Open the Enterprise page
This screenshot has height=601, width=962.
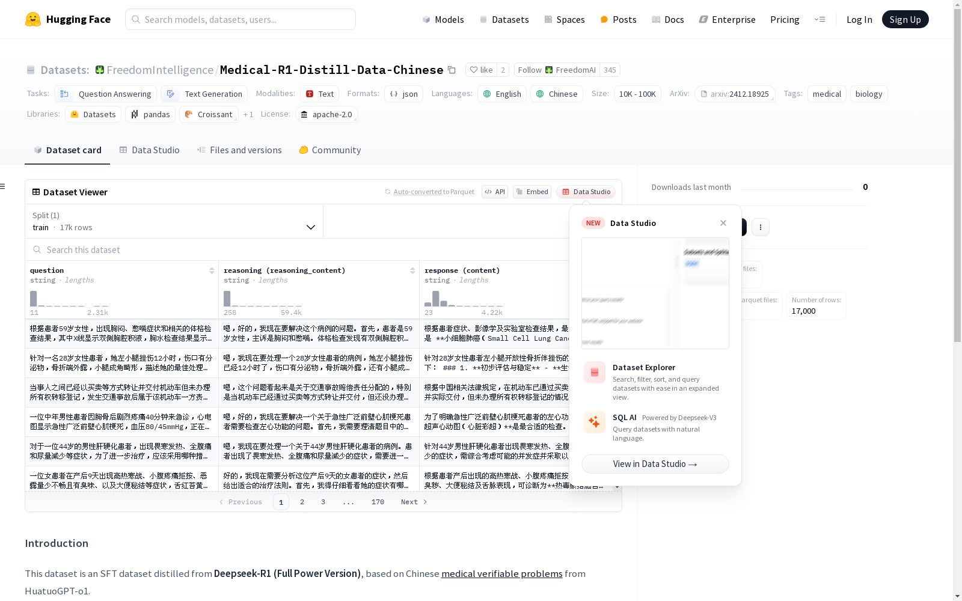coord(727,19)
